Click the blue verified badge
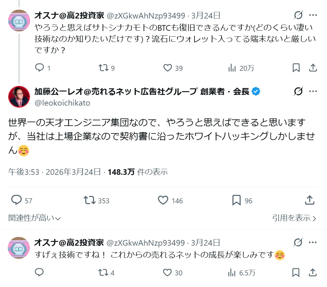The image size is (327, 287). tap(256, 91)
